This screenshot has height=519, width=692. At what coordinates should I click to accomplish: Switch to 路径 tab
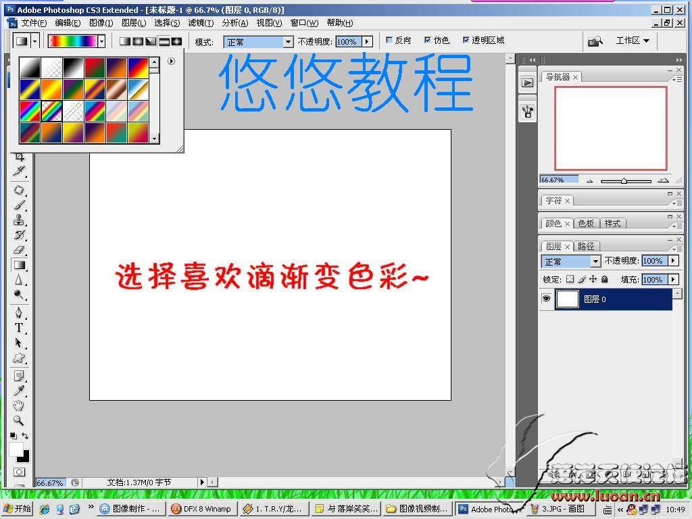coord(586,246)
